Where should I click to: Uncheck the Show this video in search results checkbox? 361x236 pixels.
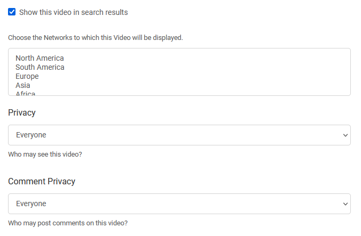coord(12,12)
